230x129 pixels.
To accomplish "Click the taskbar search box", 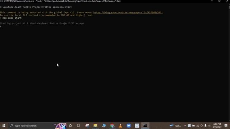I will coord(37,126).
